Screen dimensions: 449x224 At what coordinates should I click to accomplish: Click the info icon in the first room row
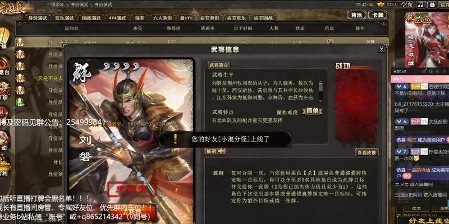(x=330, y=41)
